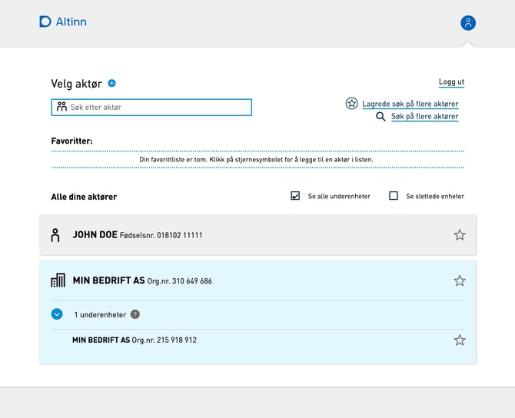Star MIN BEDRIFT AS Org.nr. 310 649 686
This screenshot has height=418, width=515.
[460, 280]
